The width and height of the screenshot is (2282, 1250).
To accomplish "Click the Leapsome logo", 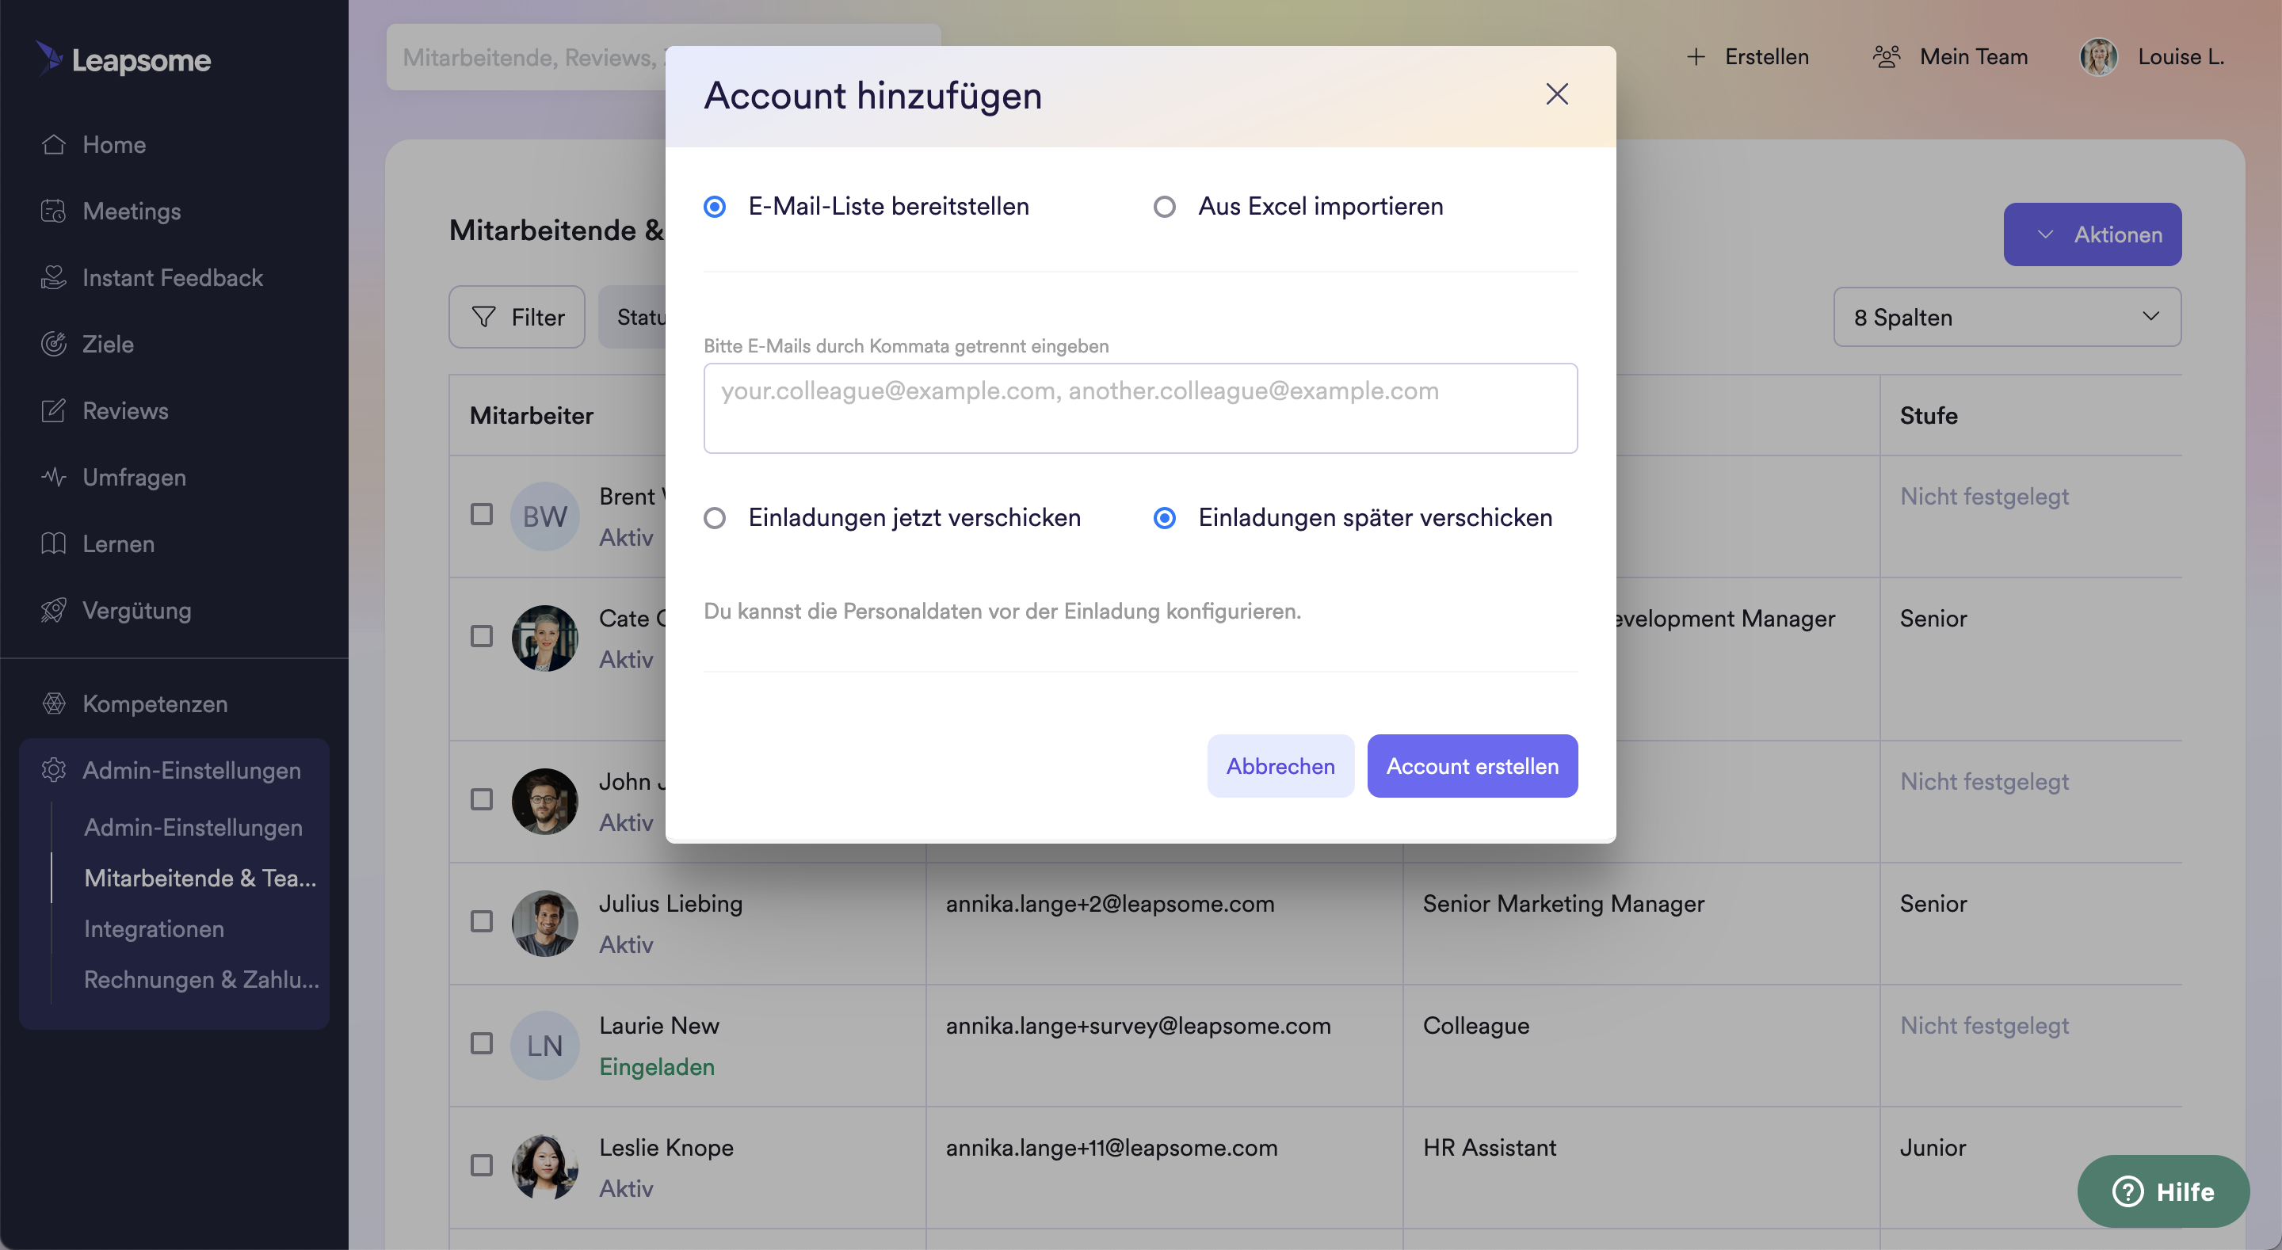I will point(123,59).
